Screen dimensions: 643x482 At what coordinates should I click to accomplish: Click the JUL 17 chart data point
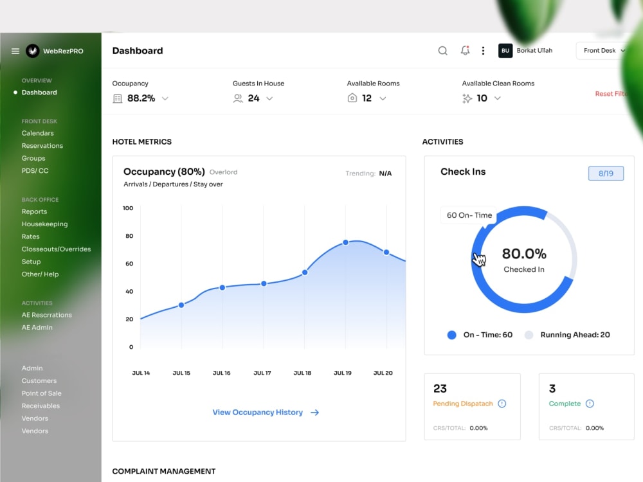coord(264,283)
